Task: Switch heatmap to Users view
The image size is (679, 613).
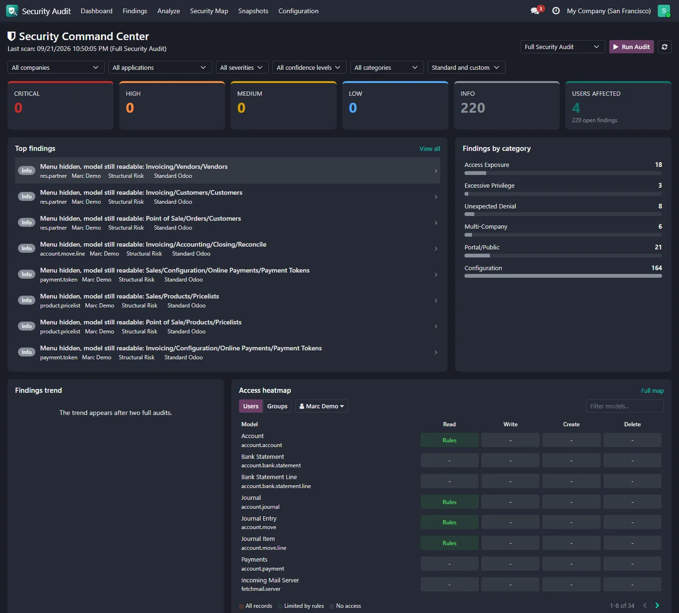Action: pos(251,406)
